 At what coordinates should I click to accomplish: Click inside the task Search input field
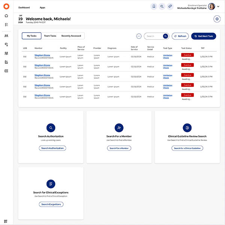click(154, 36)
